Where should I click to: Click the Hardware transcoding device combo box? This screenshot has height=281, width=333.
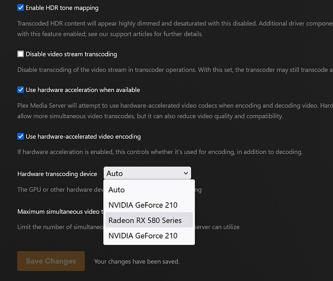point(145,174)
